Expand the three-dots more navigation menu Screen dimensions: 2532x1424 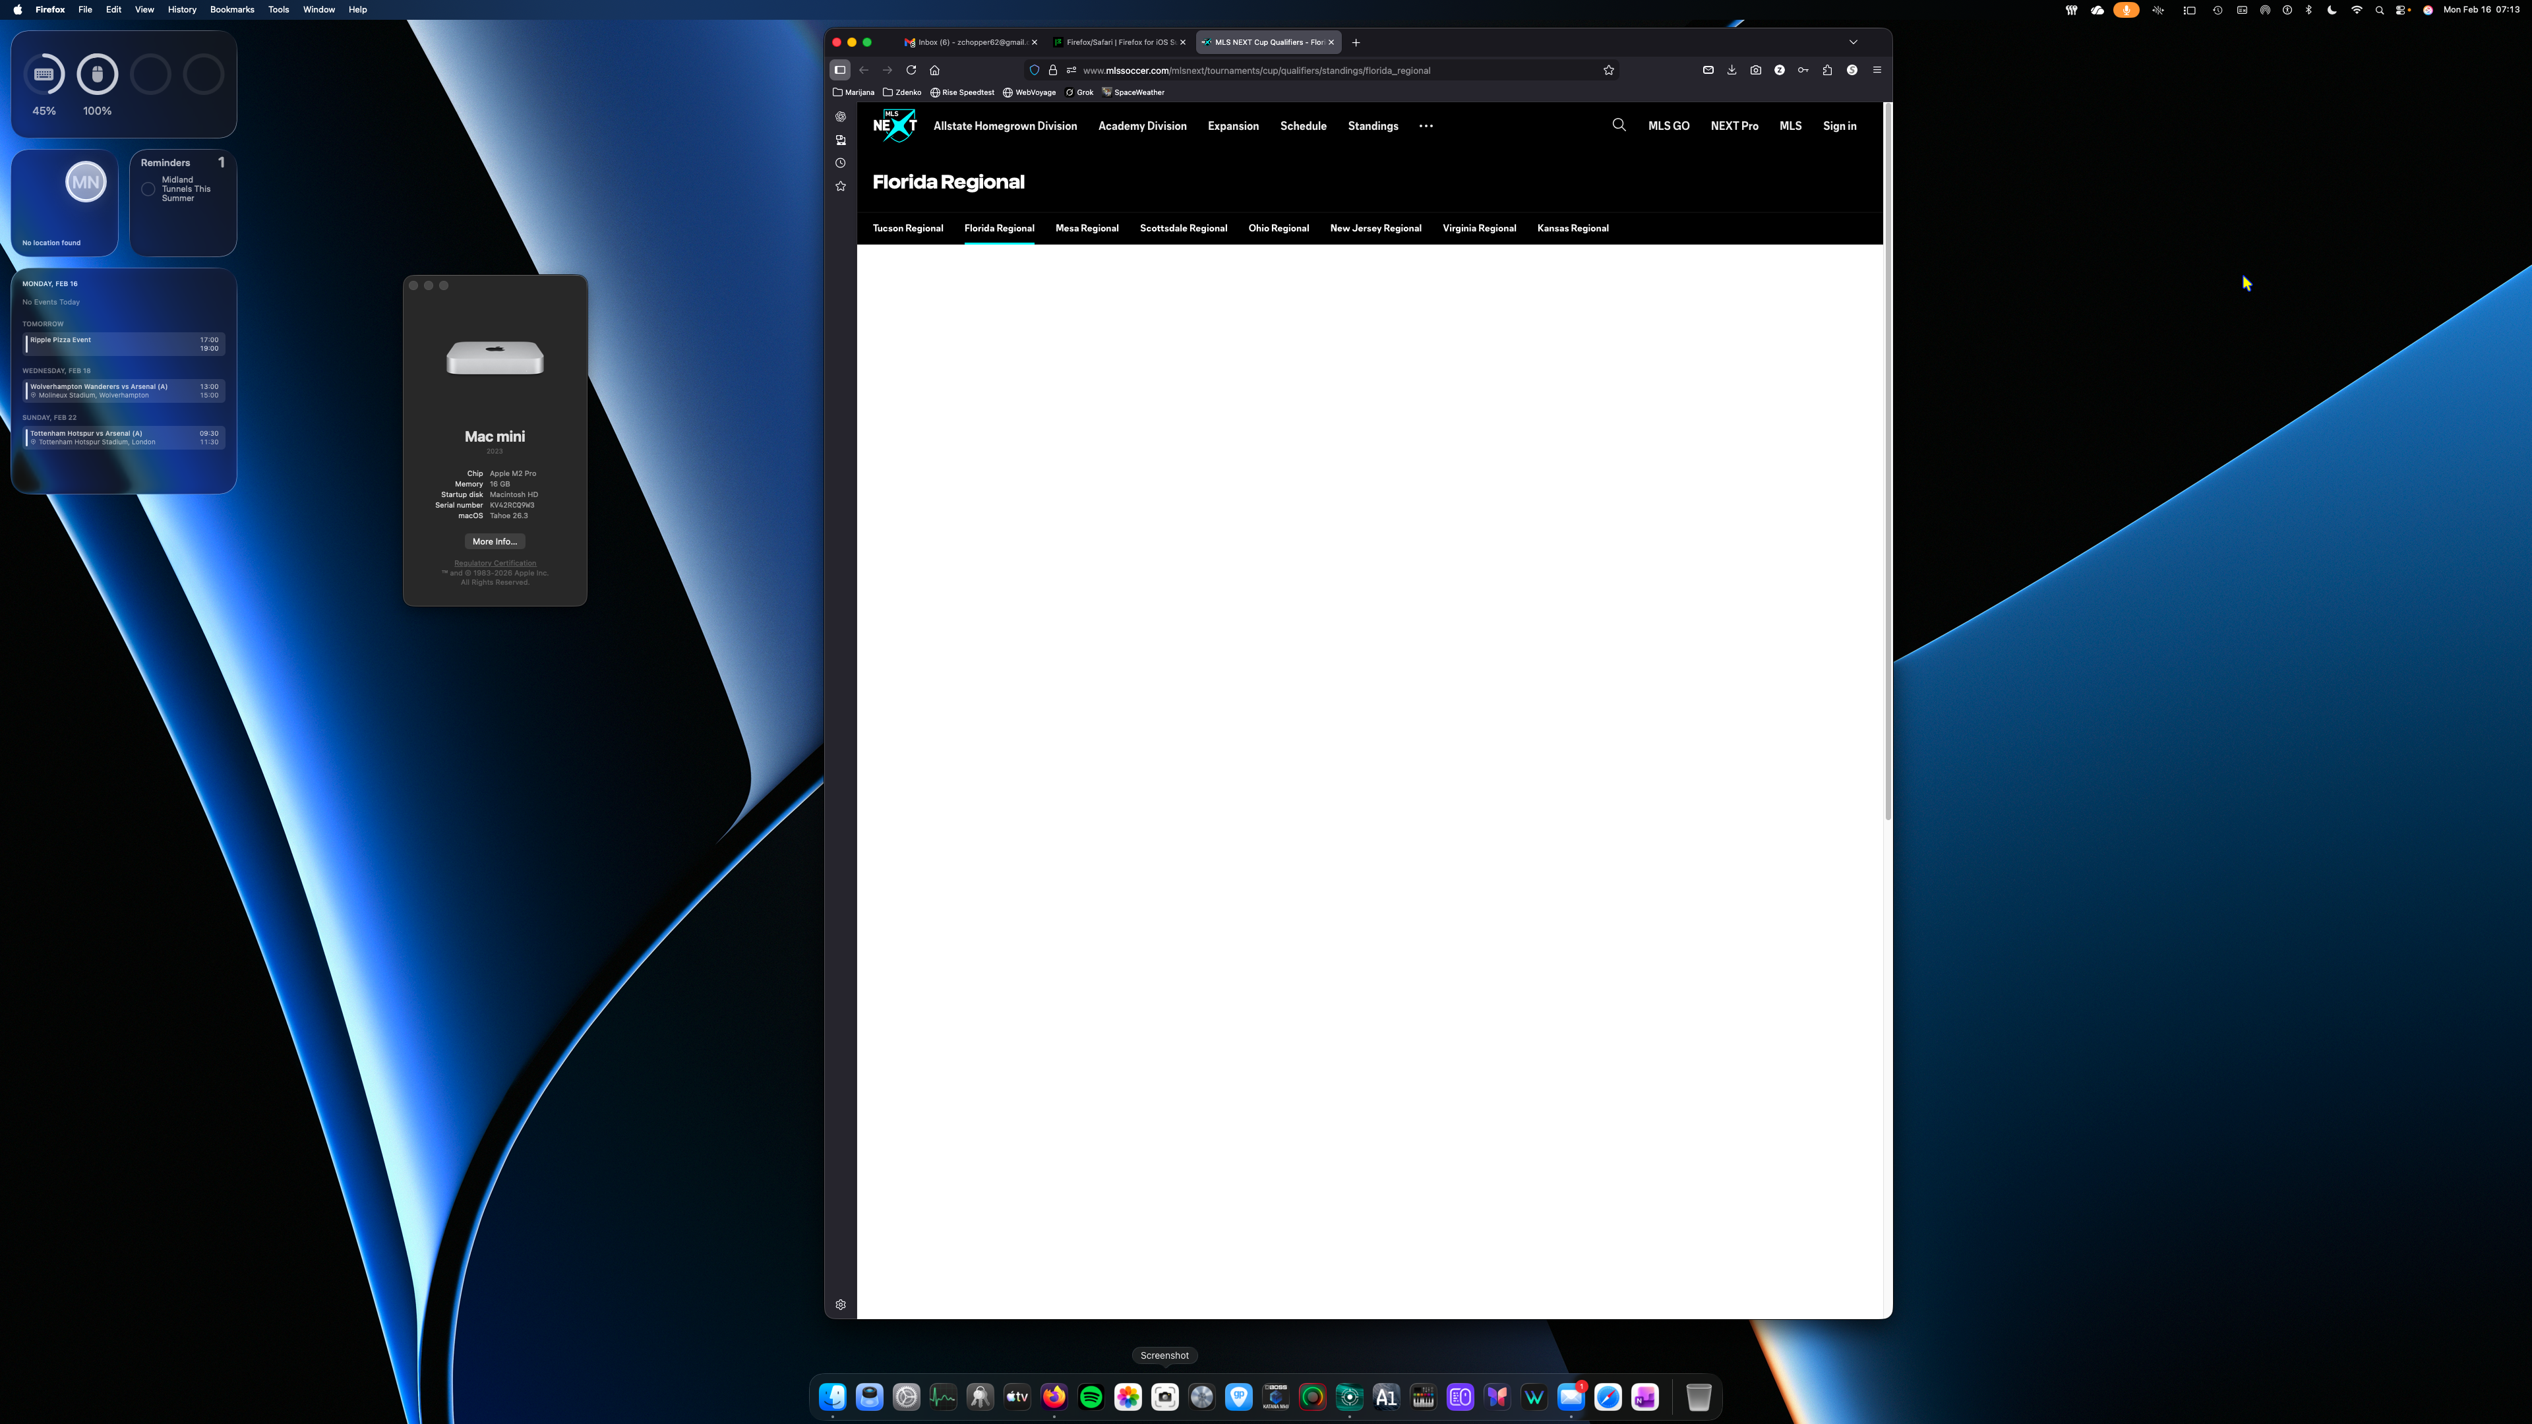(x=1426, y=126)
